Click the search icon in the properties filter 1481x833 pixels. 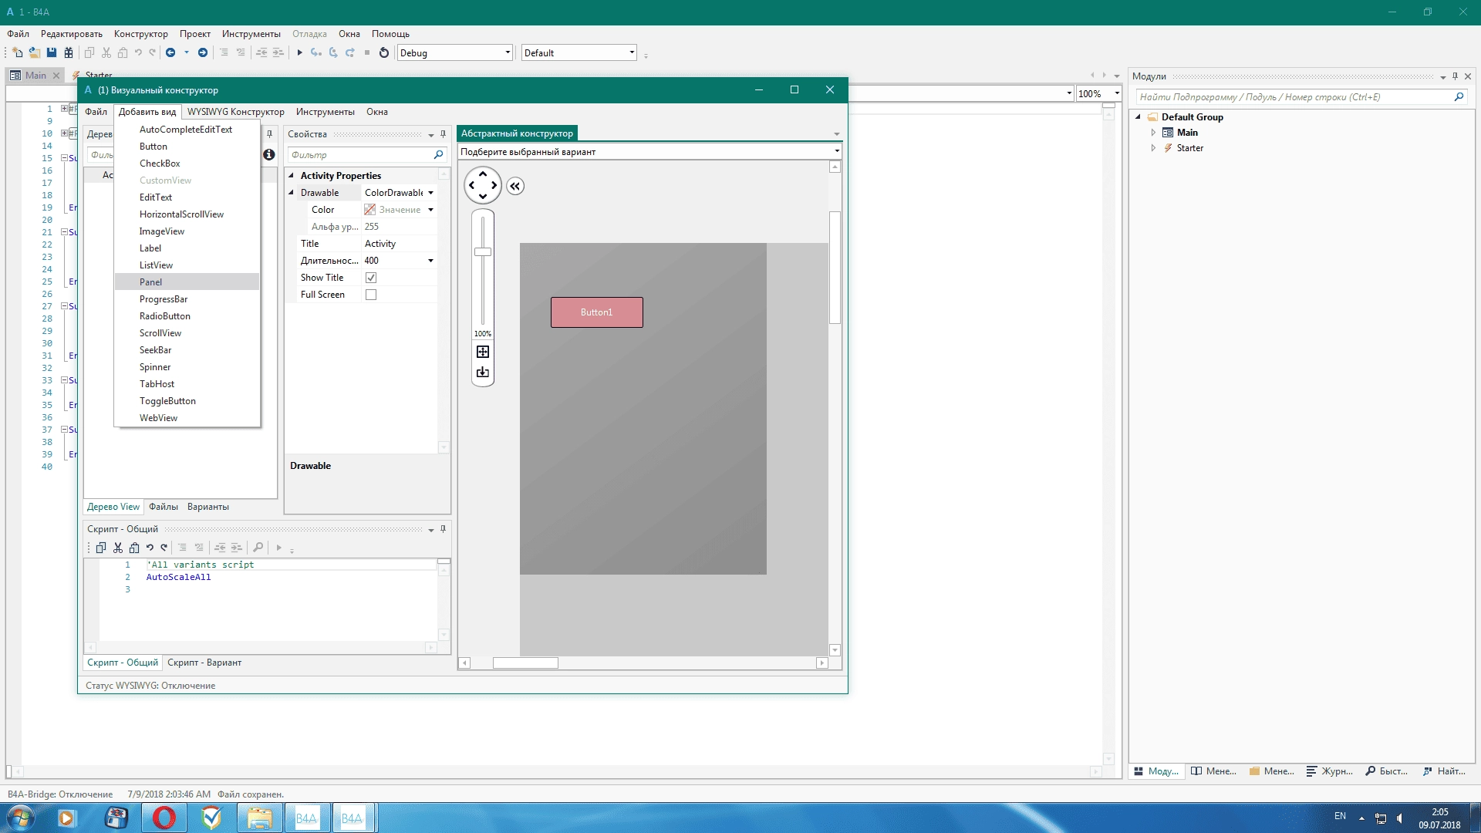[x=439, y=155]
